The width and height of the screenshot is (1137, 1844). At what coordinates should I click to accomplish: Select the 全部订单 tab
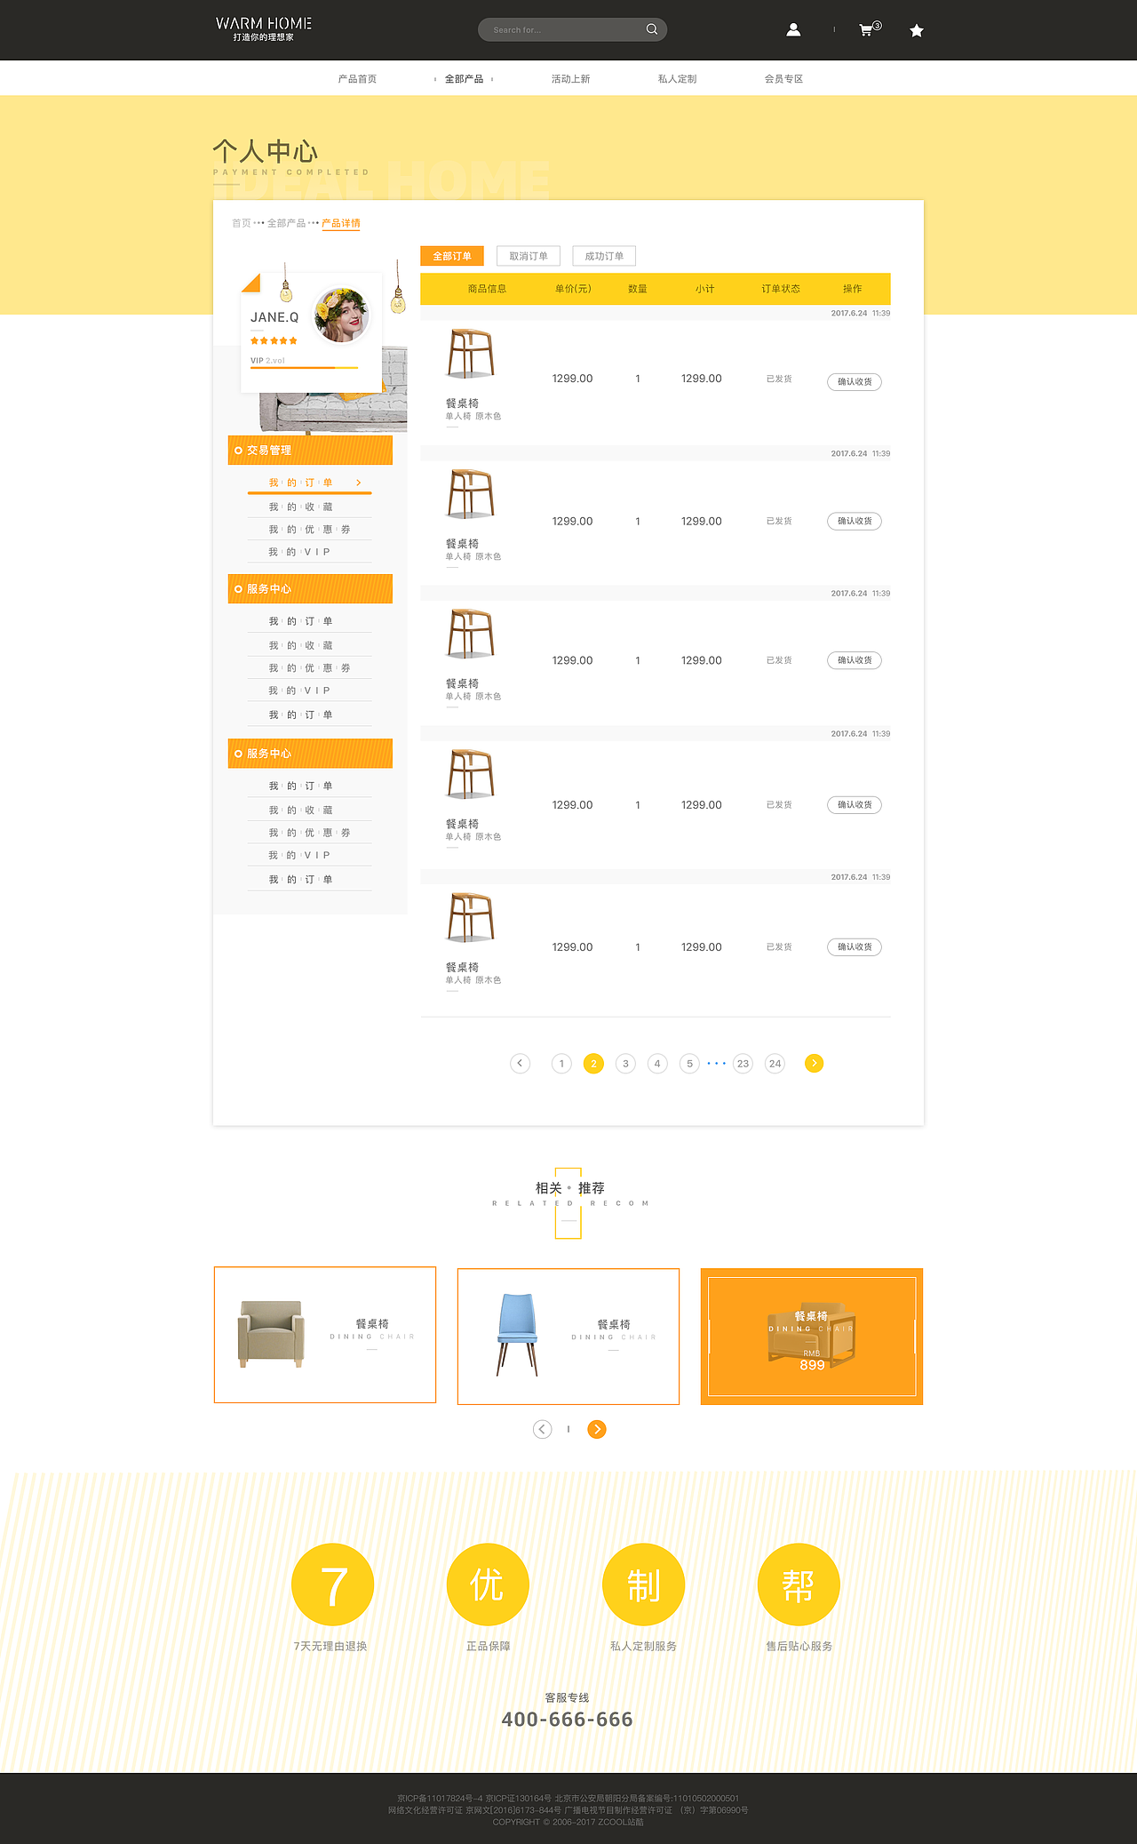[x=452, y=256]
